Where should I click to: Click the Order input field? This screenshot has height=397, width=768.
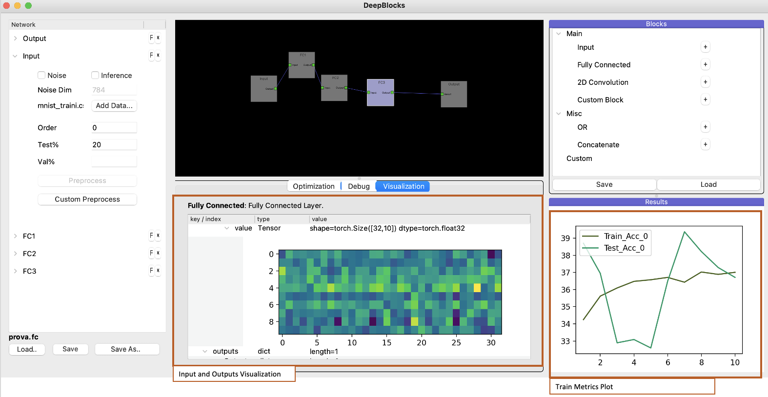[114, 128]
